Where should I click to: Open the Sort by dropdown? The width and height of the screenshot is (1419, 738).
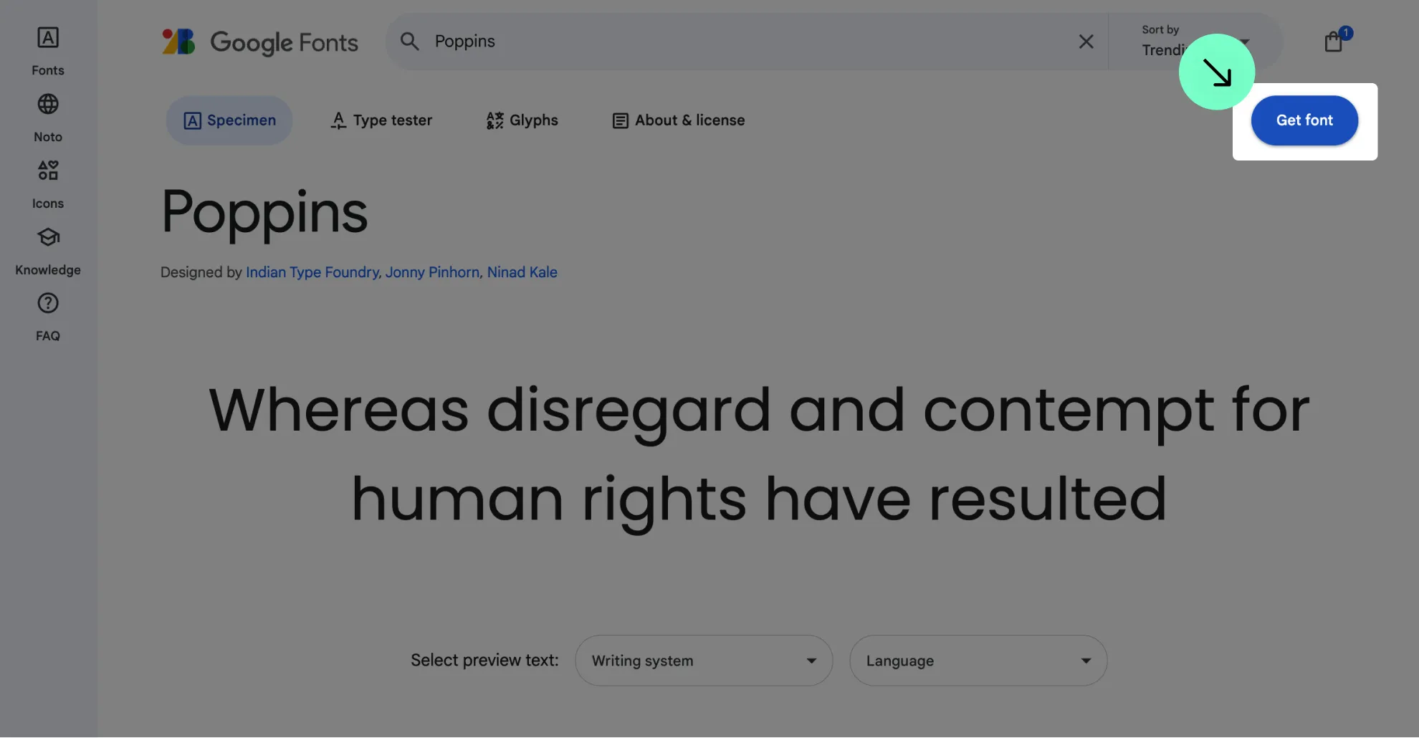[x=1195, y=41]
